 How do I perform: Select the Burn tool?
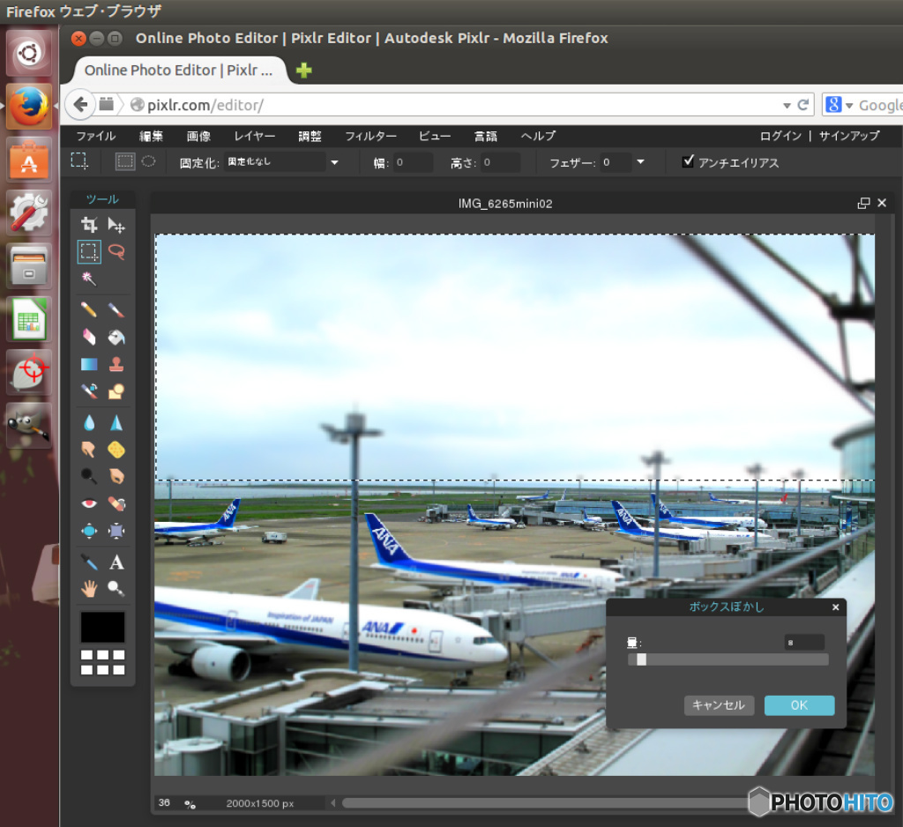116,476
